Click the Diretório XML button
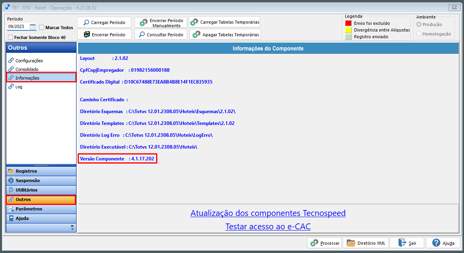This screenshot has width=464, height=253. 366,243
